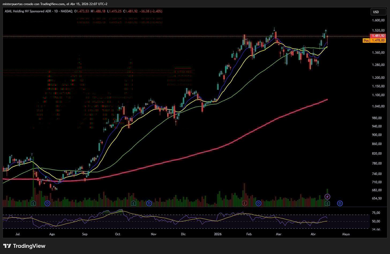This screenshot has height=254, width=390.
Task: Click the close value in the legend header
Action: pos(132,11)
